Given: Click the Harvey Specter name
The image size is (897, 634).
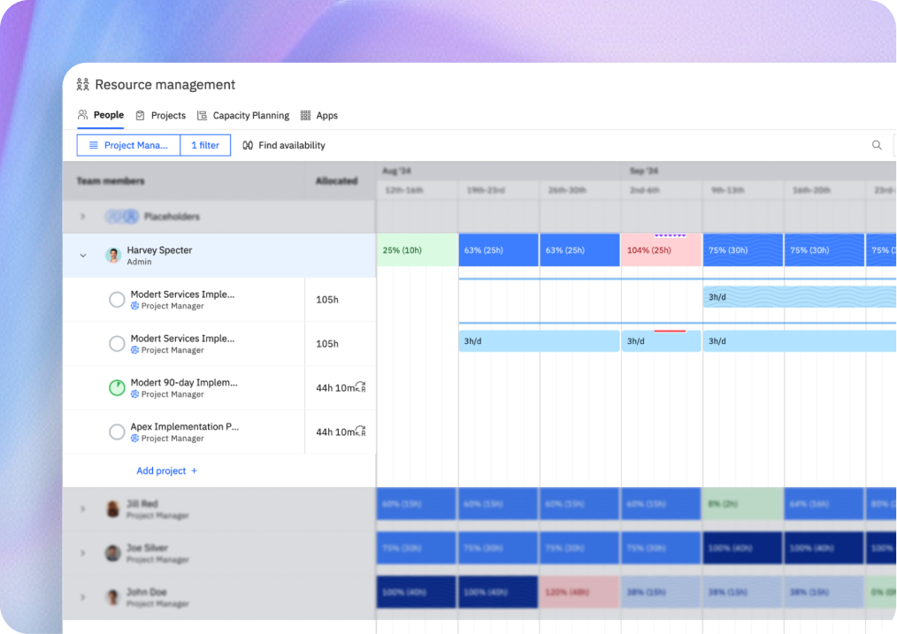Looking at the screenshot, I should tap(159, 250).
